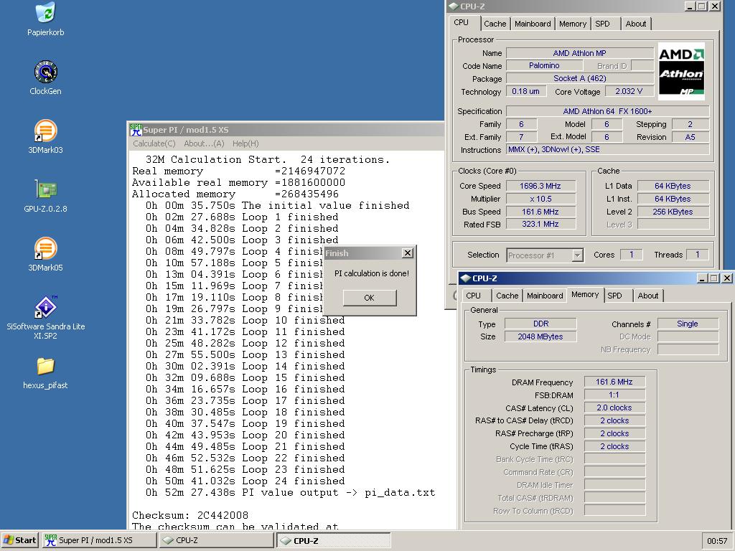Click Channels # value Single
The height and width of the screenshot is (551, 735).
point(688,324)
